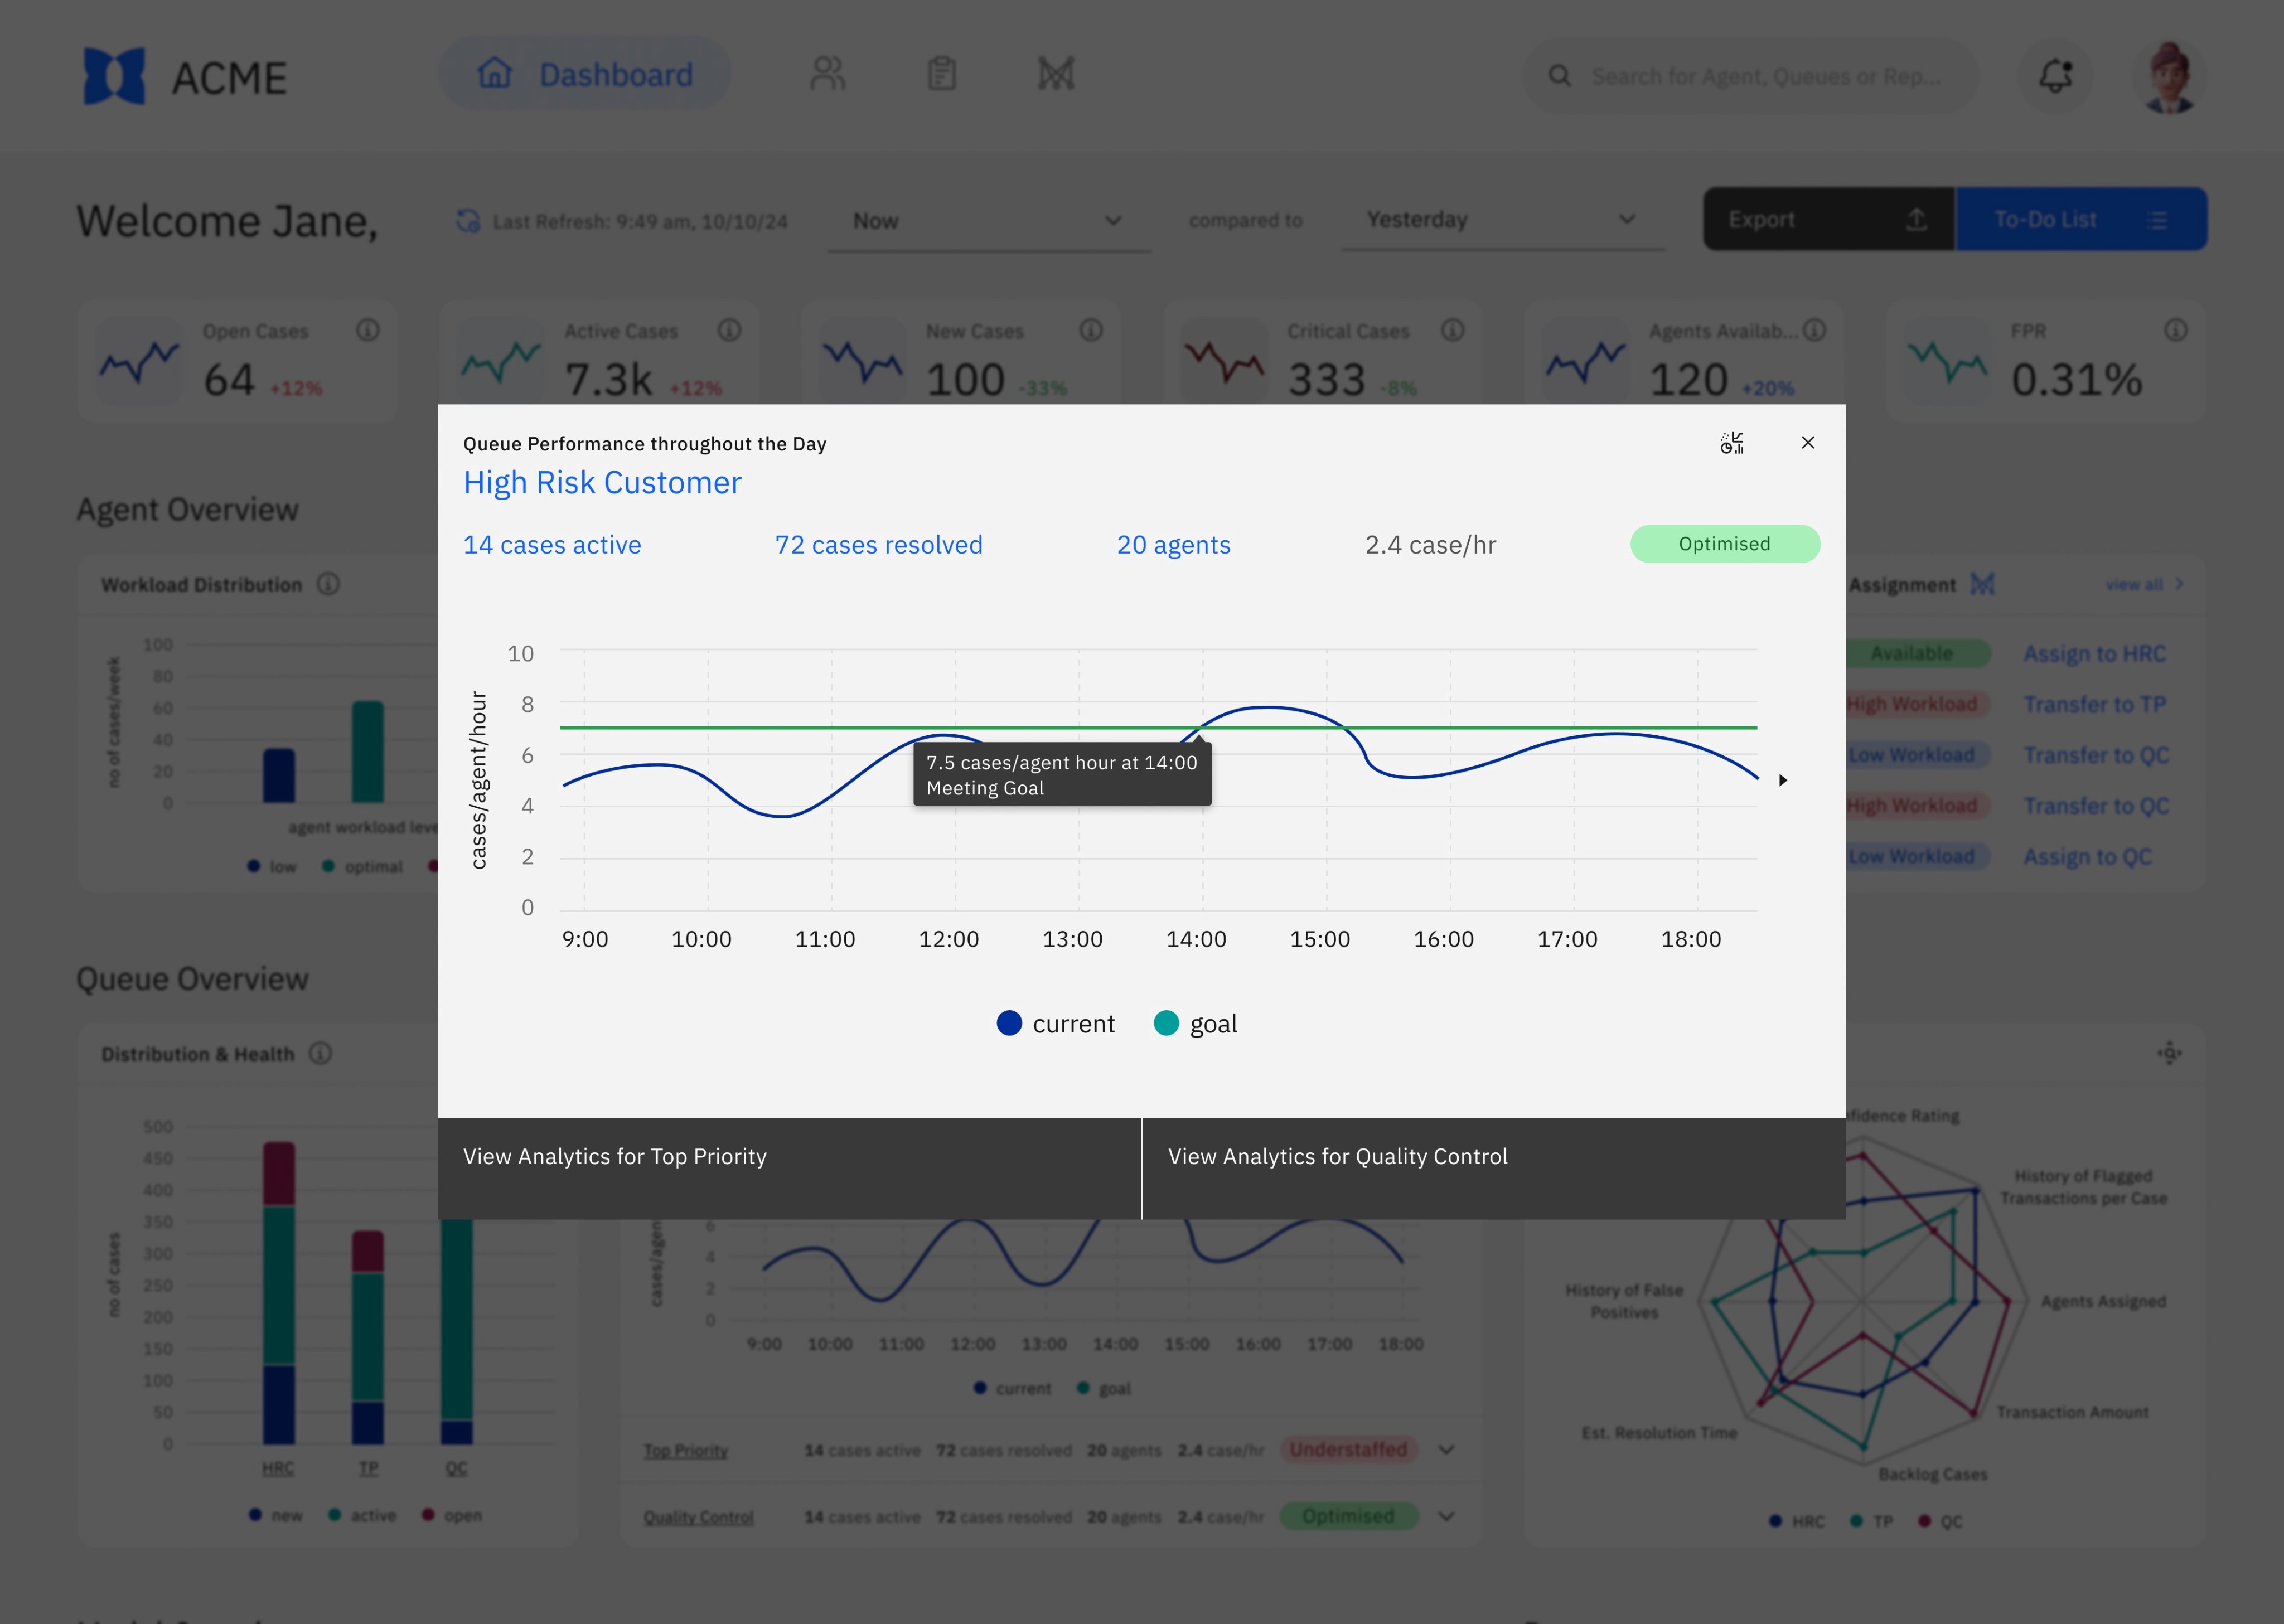Toggle the TP legend in radar chart

[1872, 1521]
